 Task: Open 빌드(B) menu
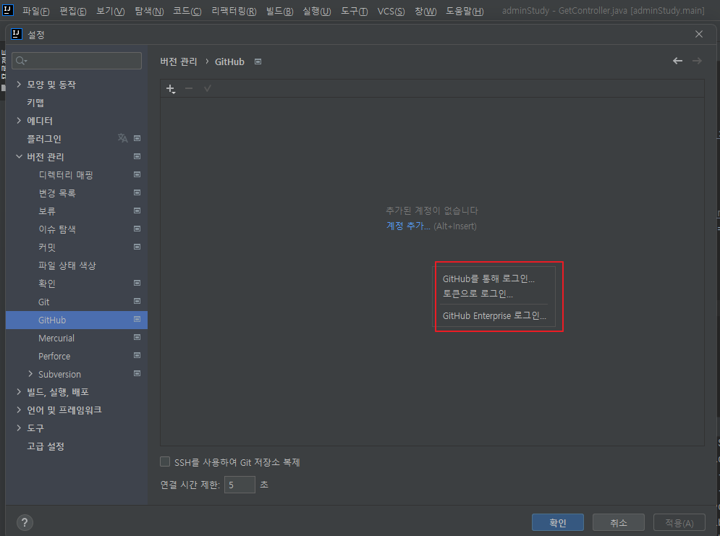point(279,11)
